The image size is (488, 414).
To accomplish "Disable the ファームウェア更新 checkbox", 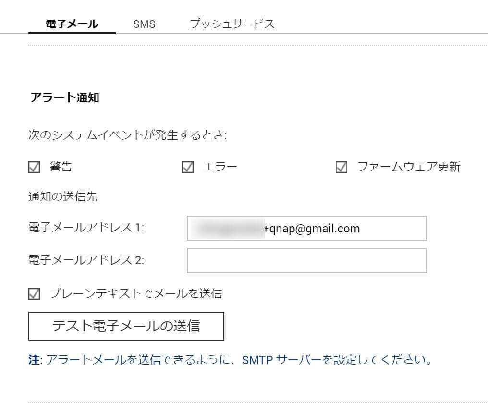I will click(342, 167).
